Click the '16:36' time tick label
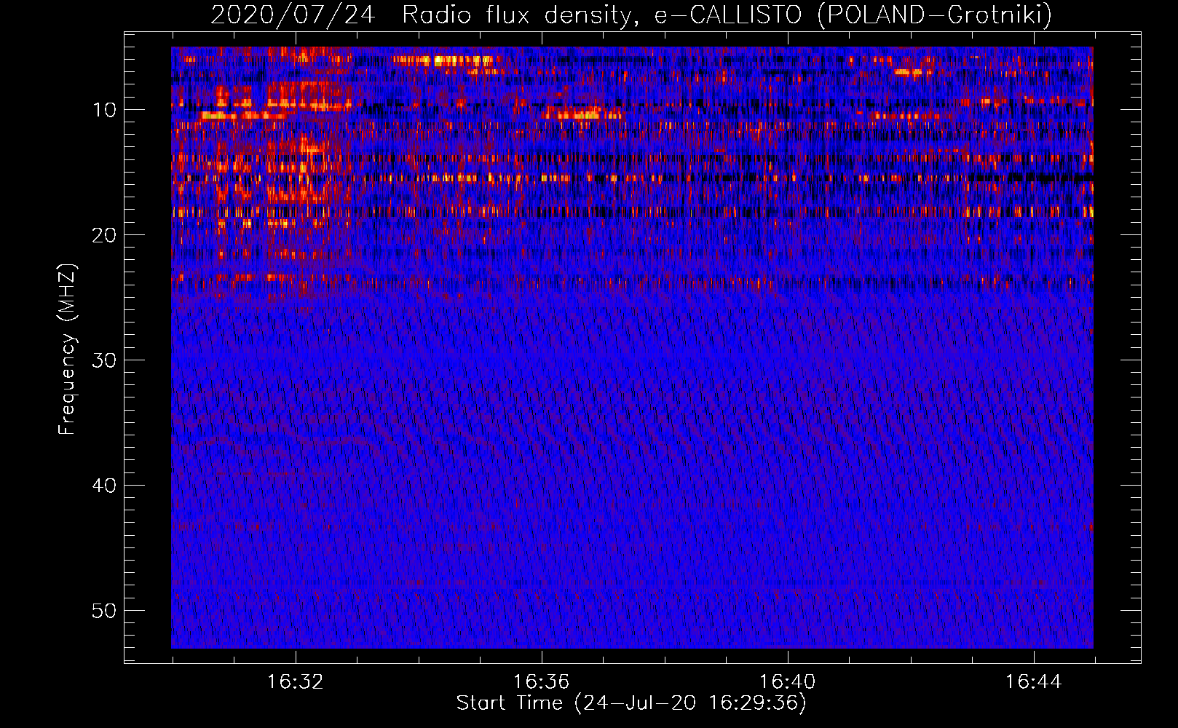This screenshot has height=728, width=1178. click(x=541, y=682)
